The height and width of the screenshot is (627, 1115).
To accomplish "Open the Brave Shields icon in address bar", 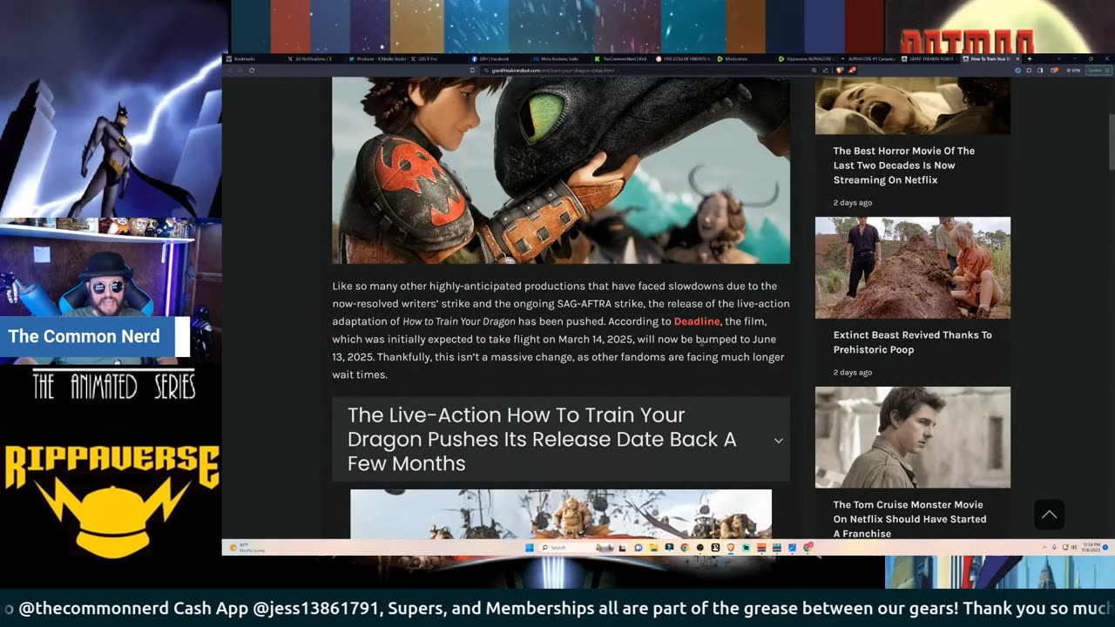I will coord(840,70).
